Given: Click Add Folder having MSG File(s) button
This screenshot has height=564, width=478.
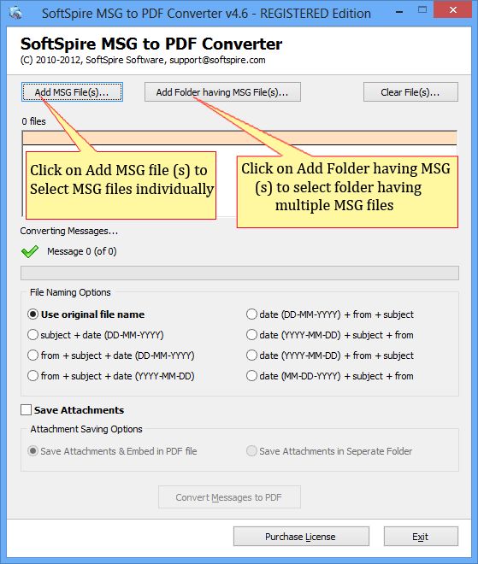Looking at the screenshot, I should coord(222,92).
